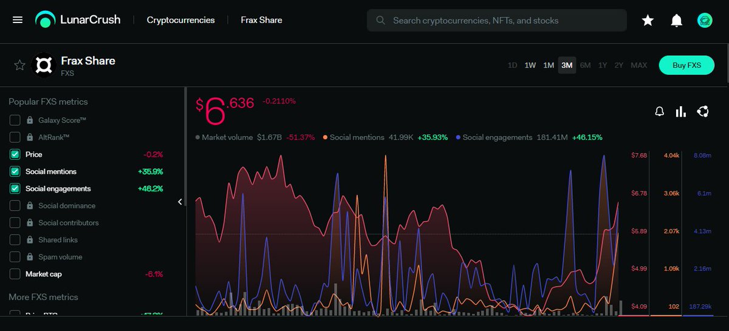Select the 1Y time range

pyautogui.click(x=603, y=65)
